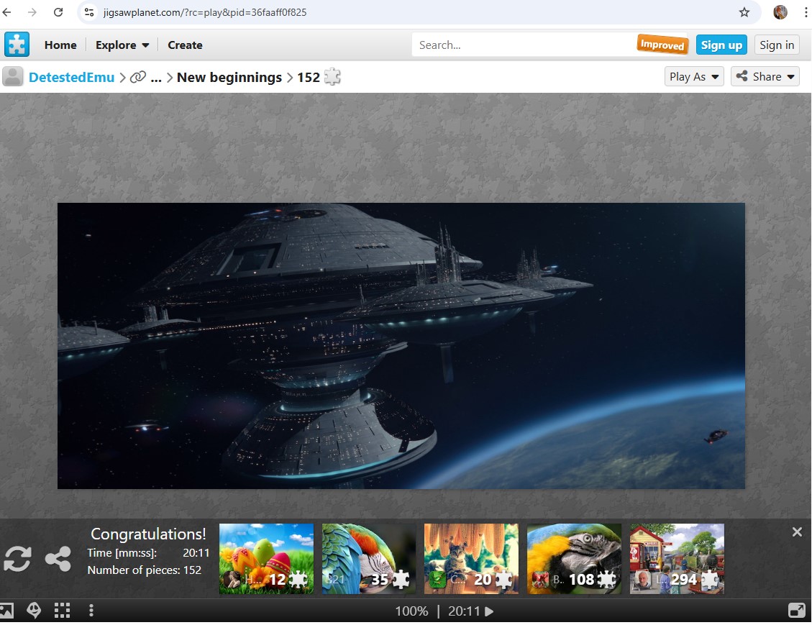Open the three-dot more options menu

point(91,611)
